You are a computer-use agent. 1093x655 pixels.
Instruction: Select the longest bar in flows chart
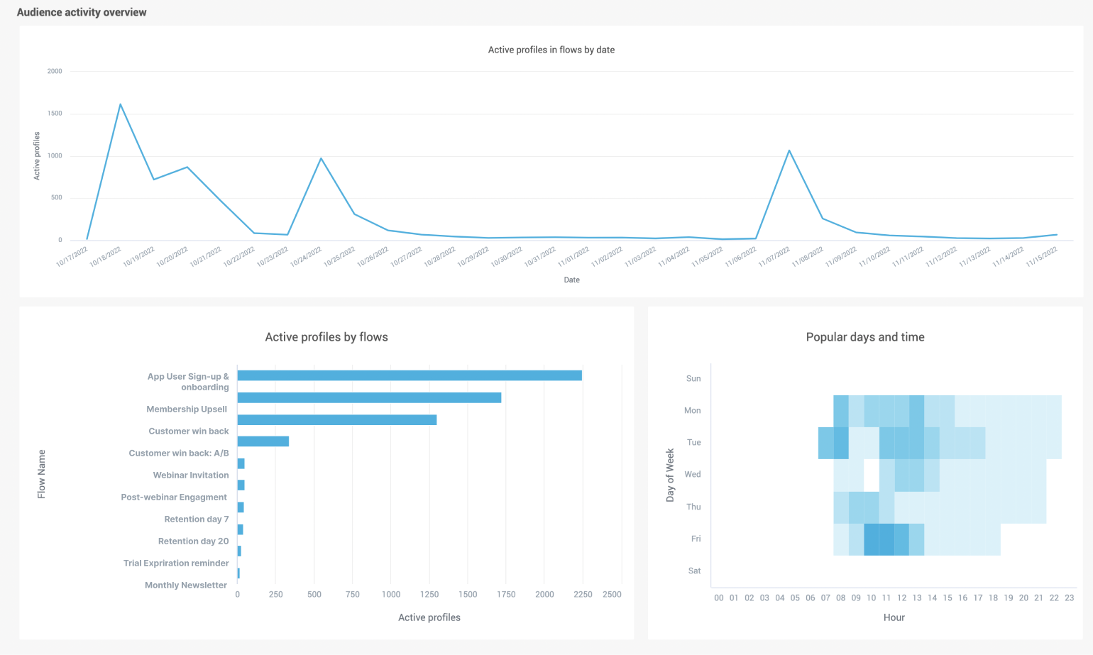click(x=410, y=375)
